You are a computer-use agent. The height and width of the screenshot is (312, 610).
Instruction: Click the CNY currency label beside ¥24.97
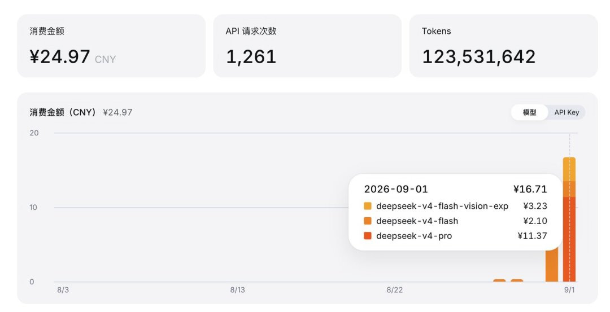pos(105,59)
